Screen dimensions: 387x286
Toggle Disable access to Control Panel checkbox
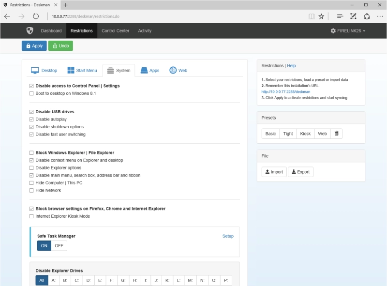(x=31, y=86)
